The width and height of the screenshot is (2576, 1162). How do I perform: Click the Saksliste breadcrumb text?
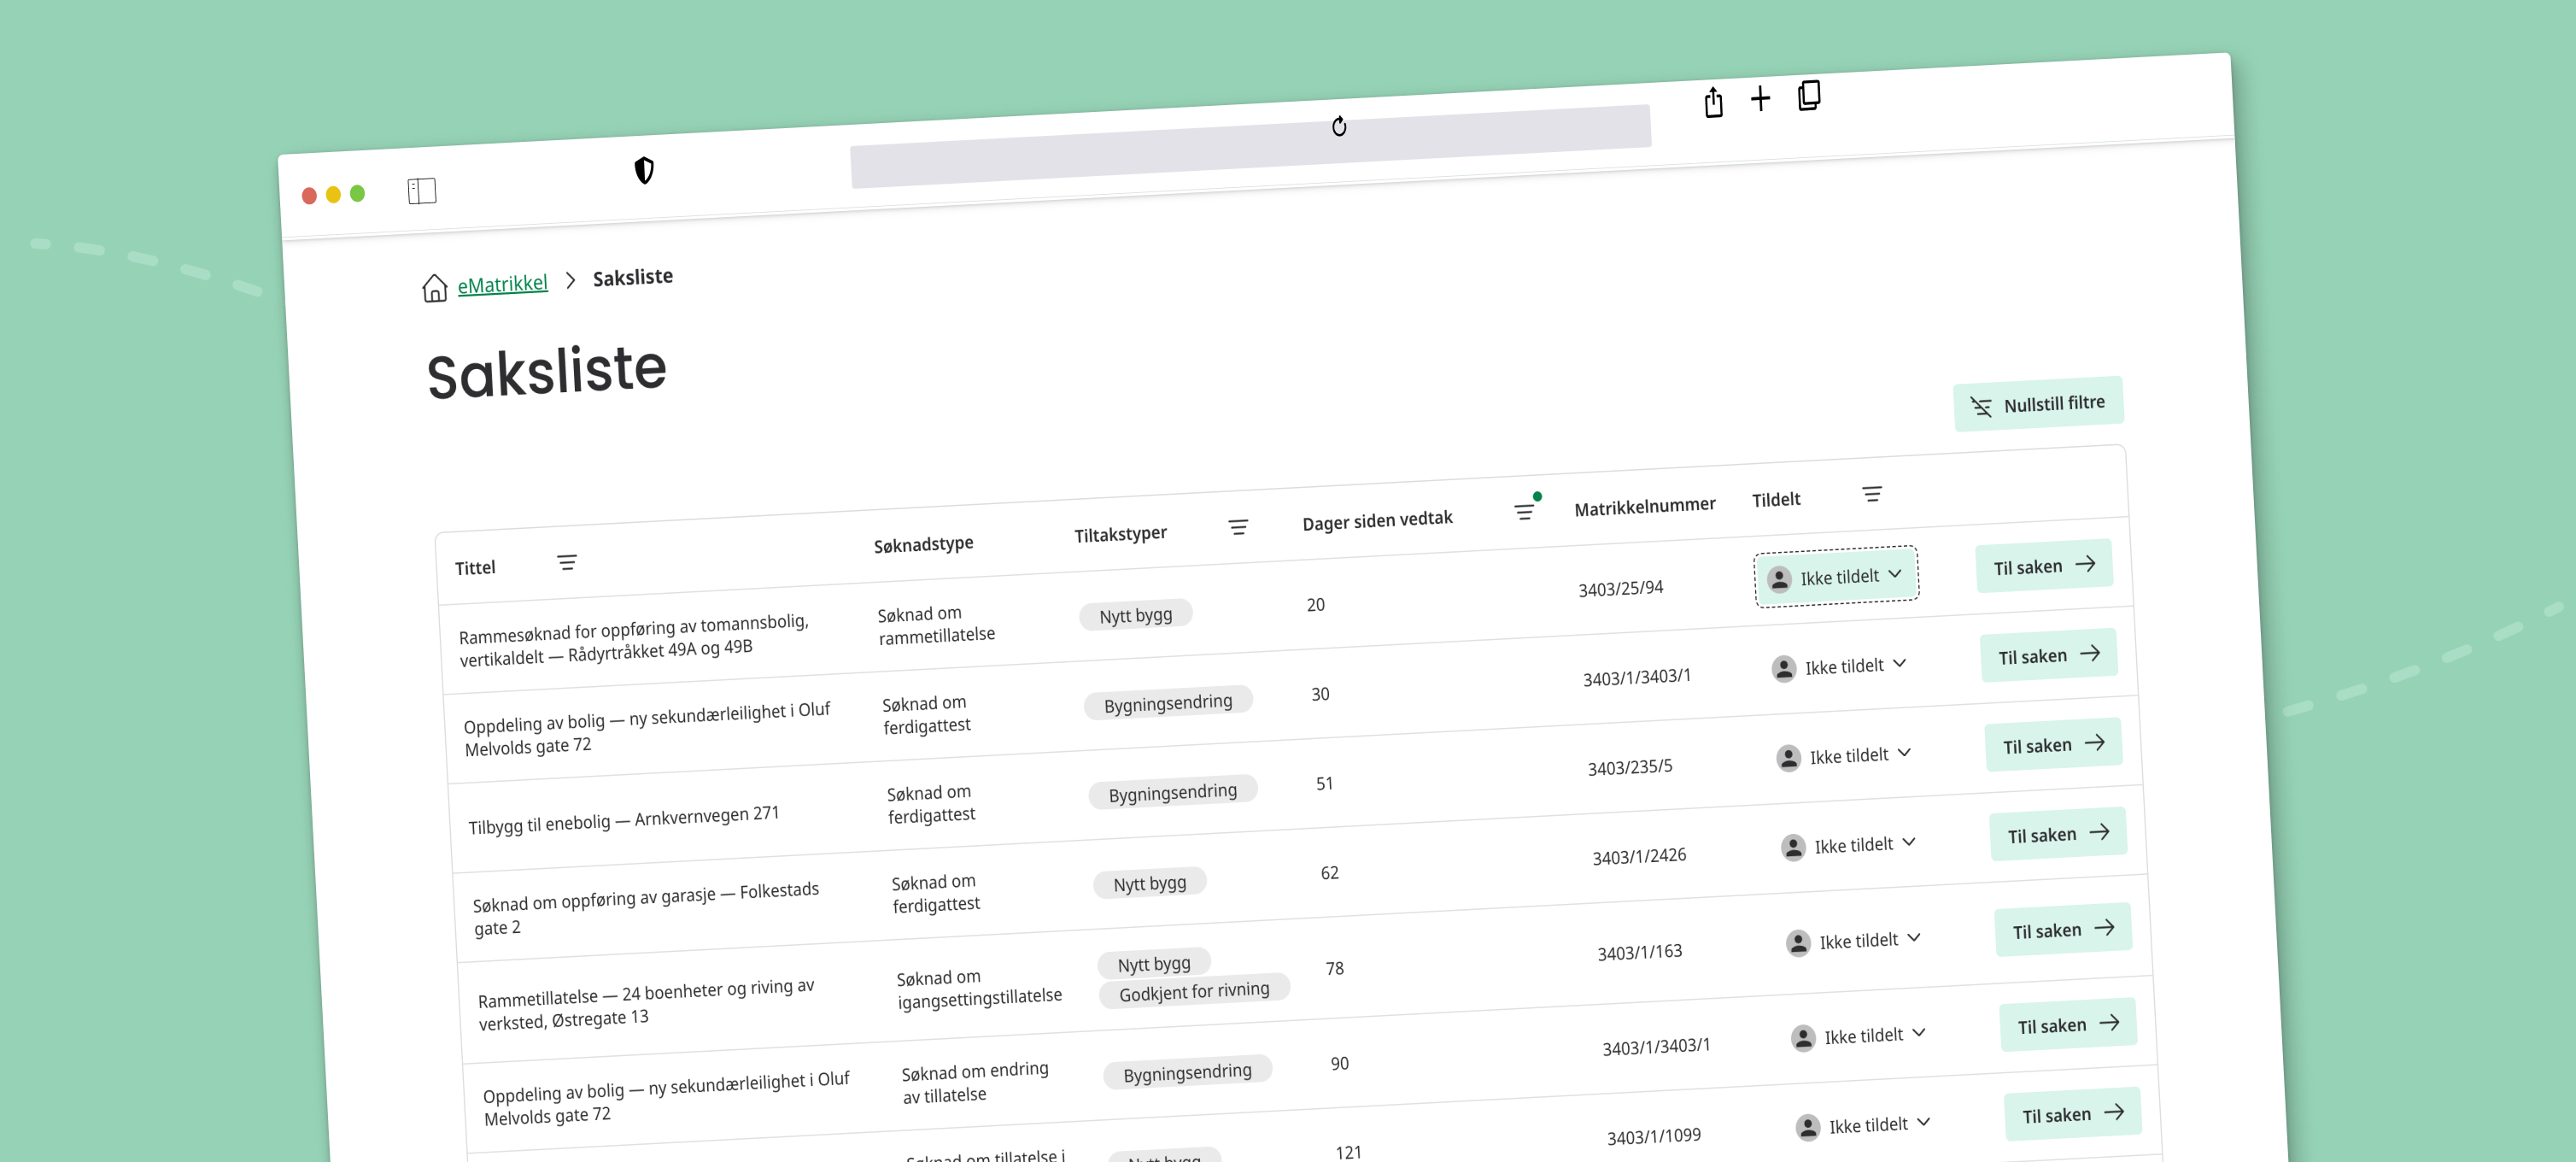[x=633, y=277]
